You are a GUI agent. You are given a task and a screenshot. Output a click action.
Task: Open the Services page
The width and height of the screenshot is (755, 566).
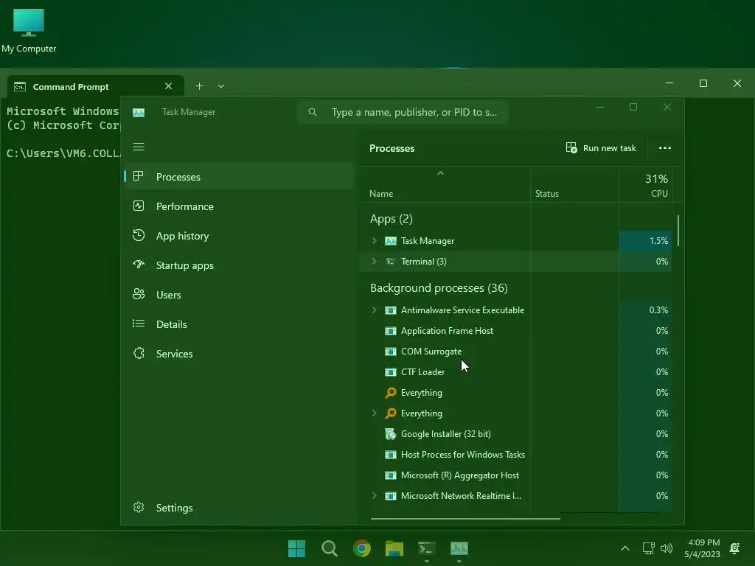pos(240,354)
